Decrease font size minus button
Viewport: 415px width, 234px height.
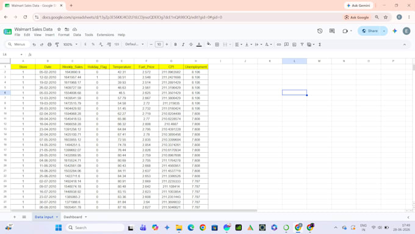[x=151, y=45]
